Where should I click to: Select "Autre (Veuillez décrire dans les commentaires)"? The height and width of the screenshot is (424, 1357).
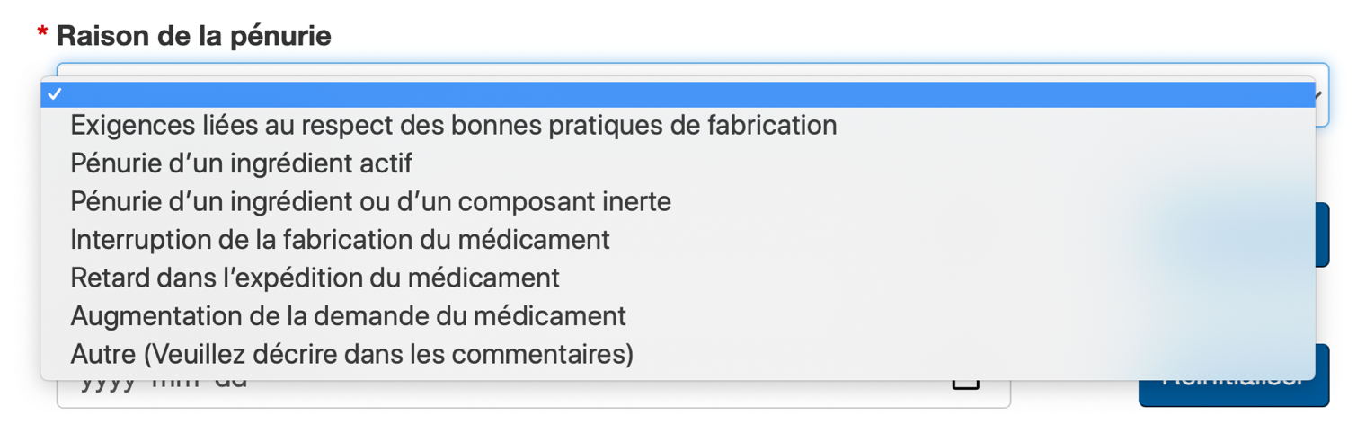[351, 354]
